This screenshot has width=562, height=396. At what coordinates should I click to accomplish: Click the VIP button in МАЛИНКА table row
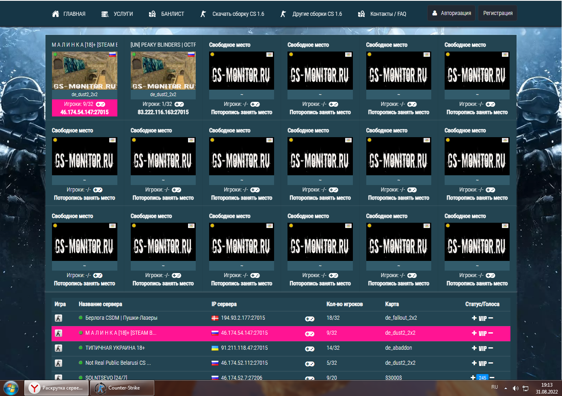coord(482,334)
